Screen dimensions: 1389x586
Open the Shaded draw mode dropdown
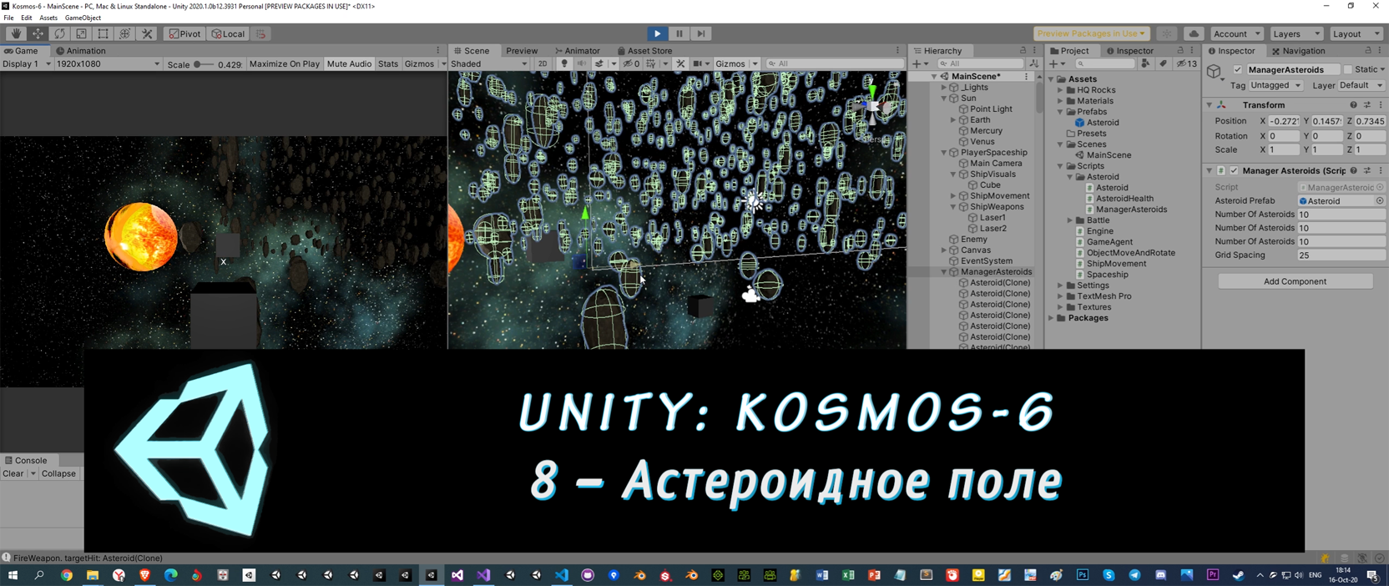pos(489,64)
